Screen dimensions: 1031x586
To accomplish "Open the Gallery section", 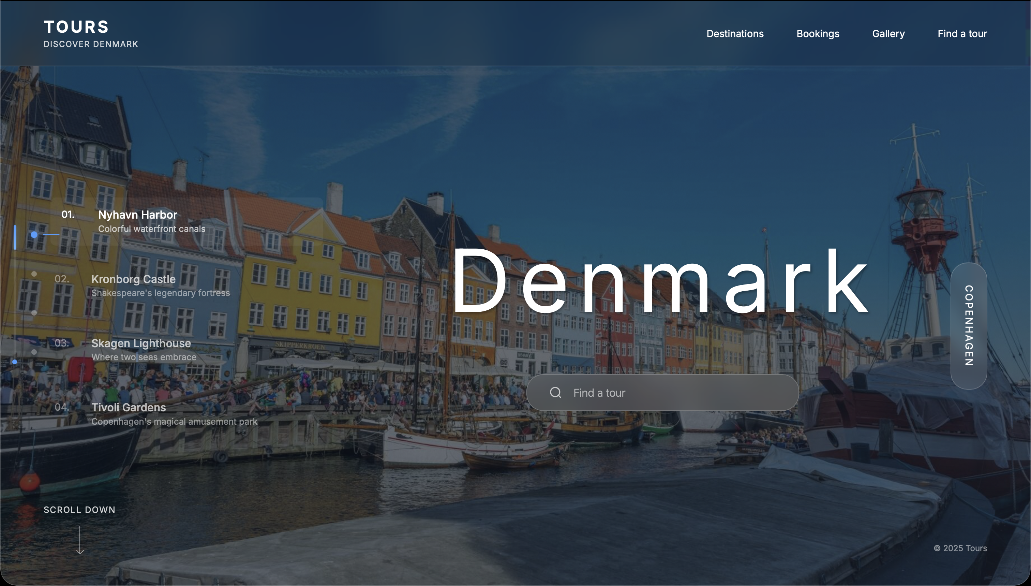I will 888,34.
